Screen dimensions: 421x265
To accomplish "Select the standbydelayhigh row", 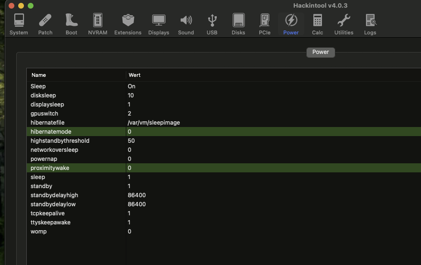I will pos(224,195).
